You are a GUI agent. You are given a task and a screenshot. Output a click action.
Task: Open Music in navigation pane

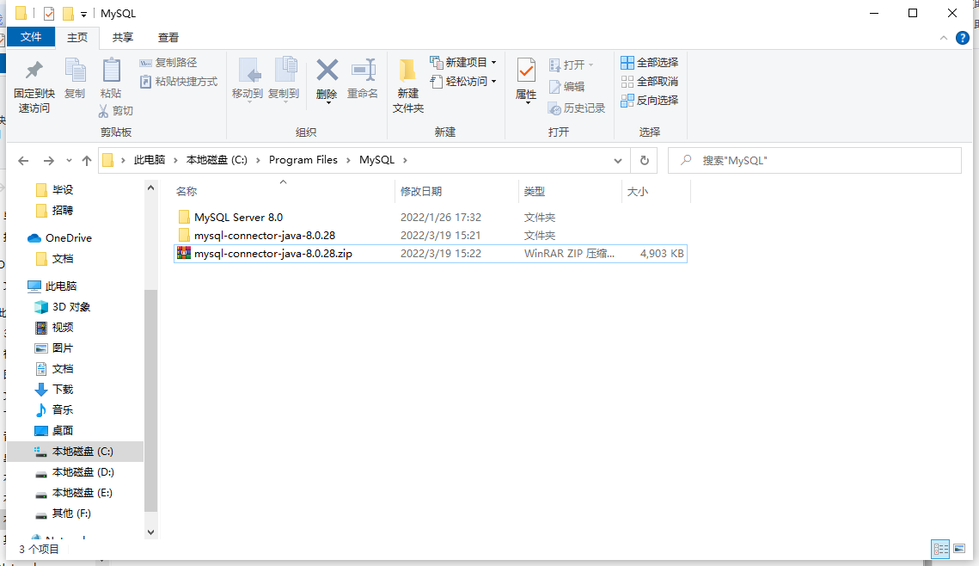coord(63,409)
